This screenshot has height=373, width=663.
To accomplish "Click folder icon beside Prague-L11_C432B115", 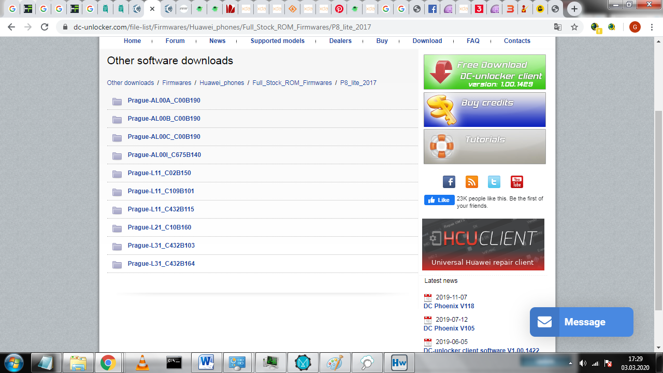I will click(x=117, y=210).
